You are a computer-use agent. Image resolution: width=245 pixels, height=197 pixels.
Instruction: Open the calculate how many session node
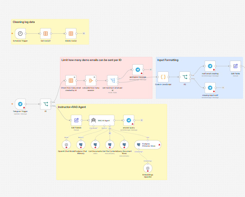(91, 81)
